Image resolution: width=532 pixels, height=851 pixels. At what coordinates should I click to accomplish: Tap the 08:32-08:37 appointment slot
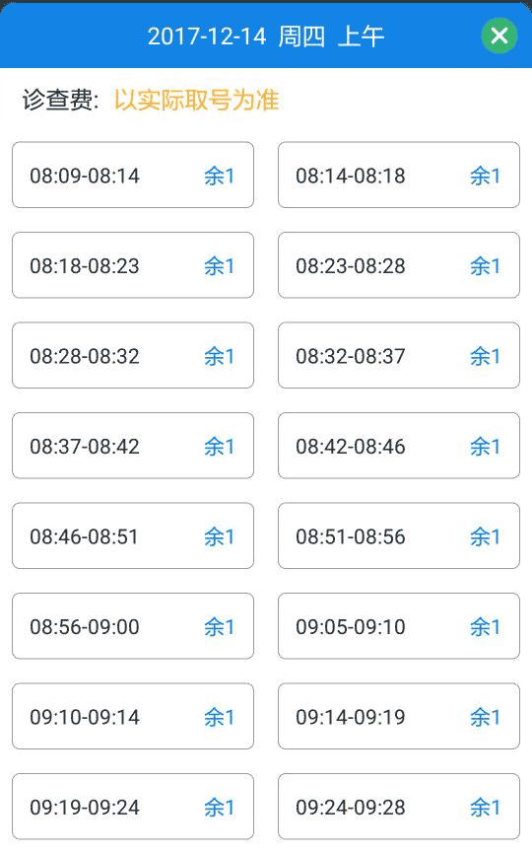[x=399, y=355]
